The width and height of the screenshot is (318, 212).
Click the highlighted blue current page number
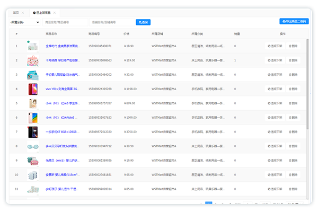coord(208,204)
